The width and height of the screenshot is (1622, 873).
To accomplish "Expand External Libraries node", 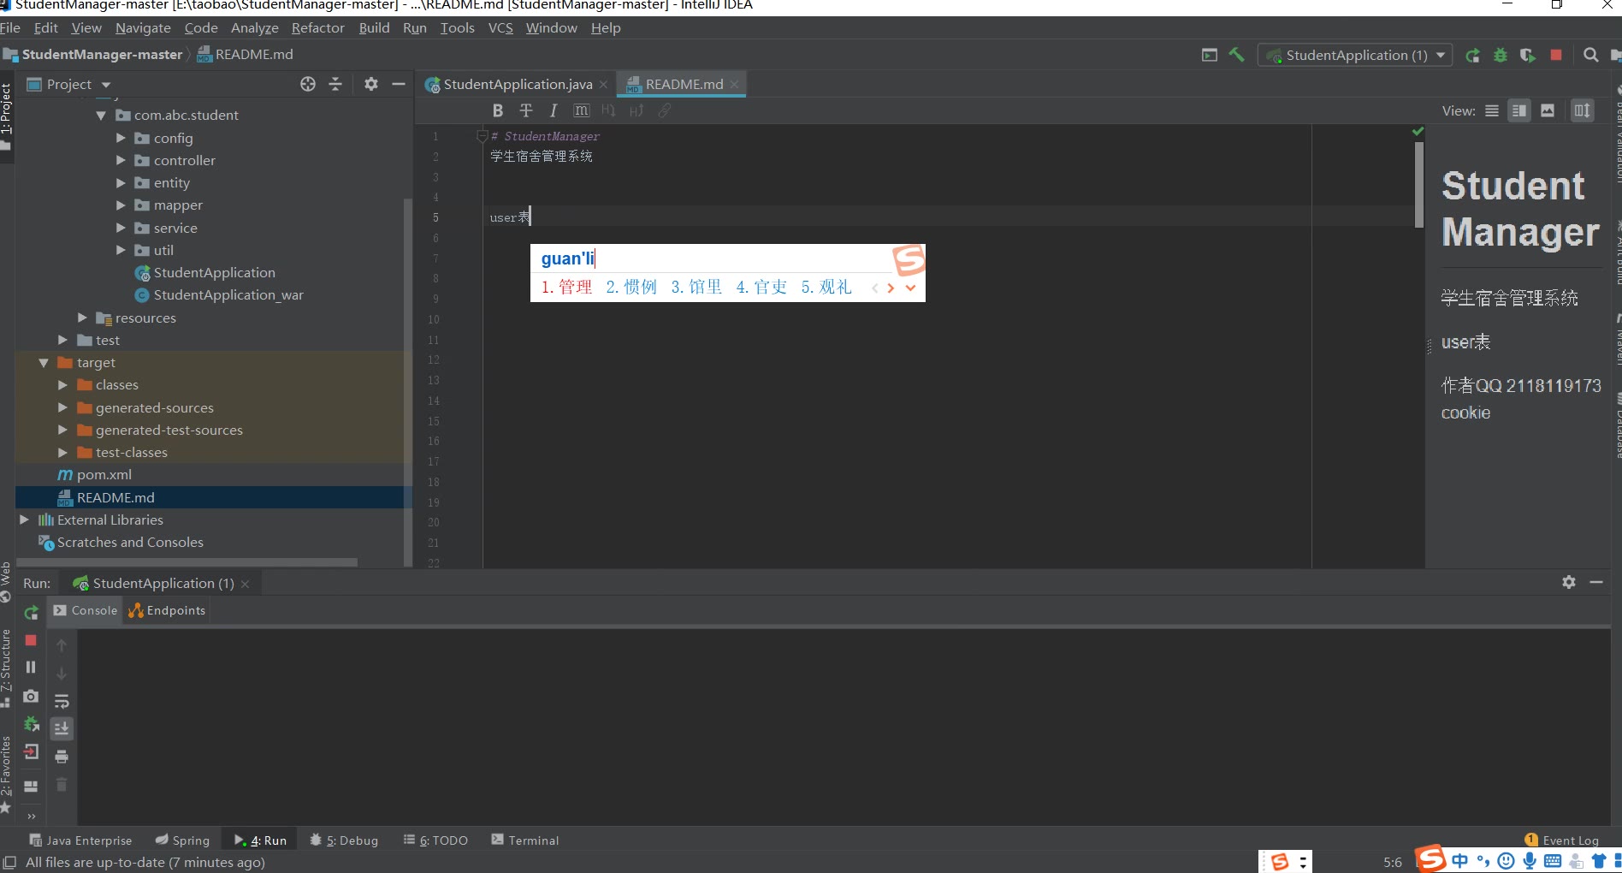I will (x=24, y=520).
